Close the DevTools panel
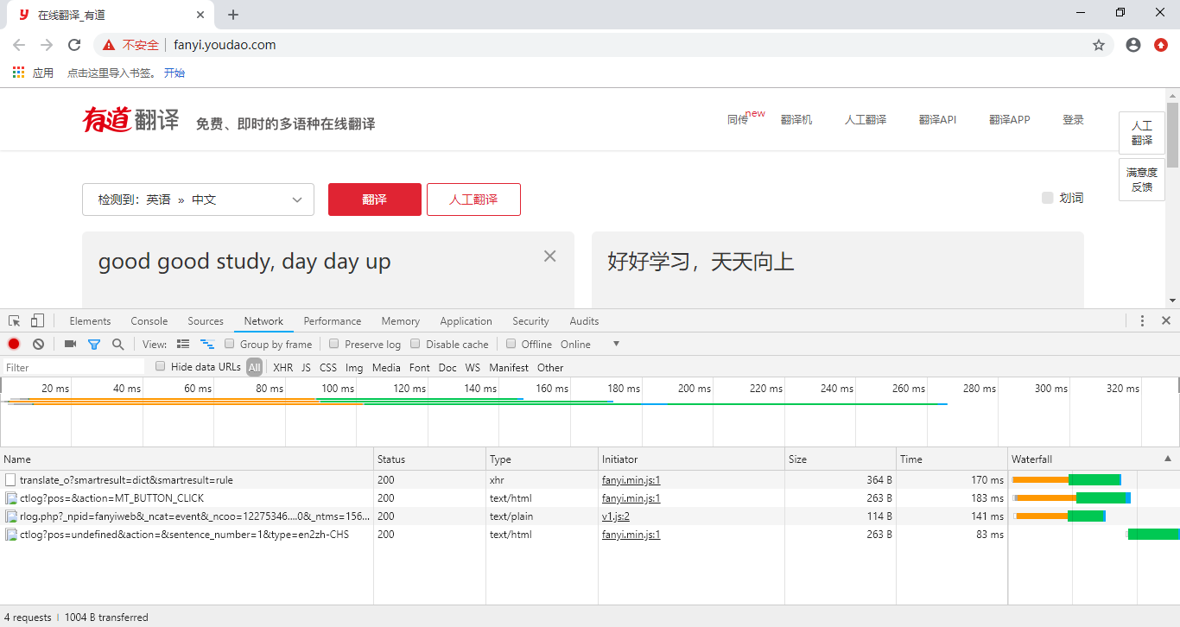The width and height of the screenshot is (1180, 627). point(1166,320)
